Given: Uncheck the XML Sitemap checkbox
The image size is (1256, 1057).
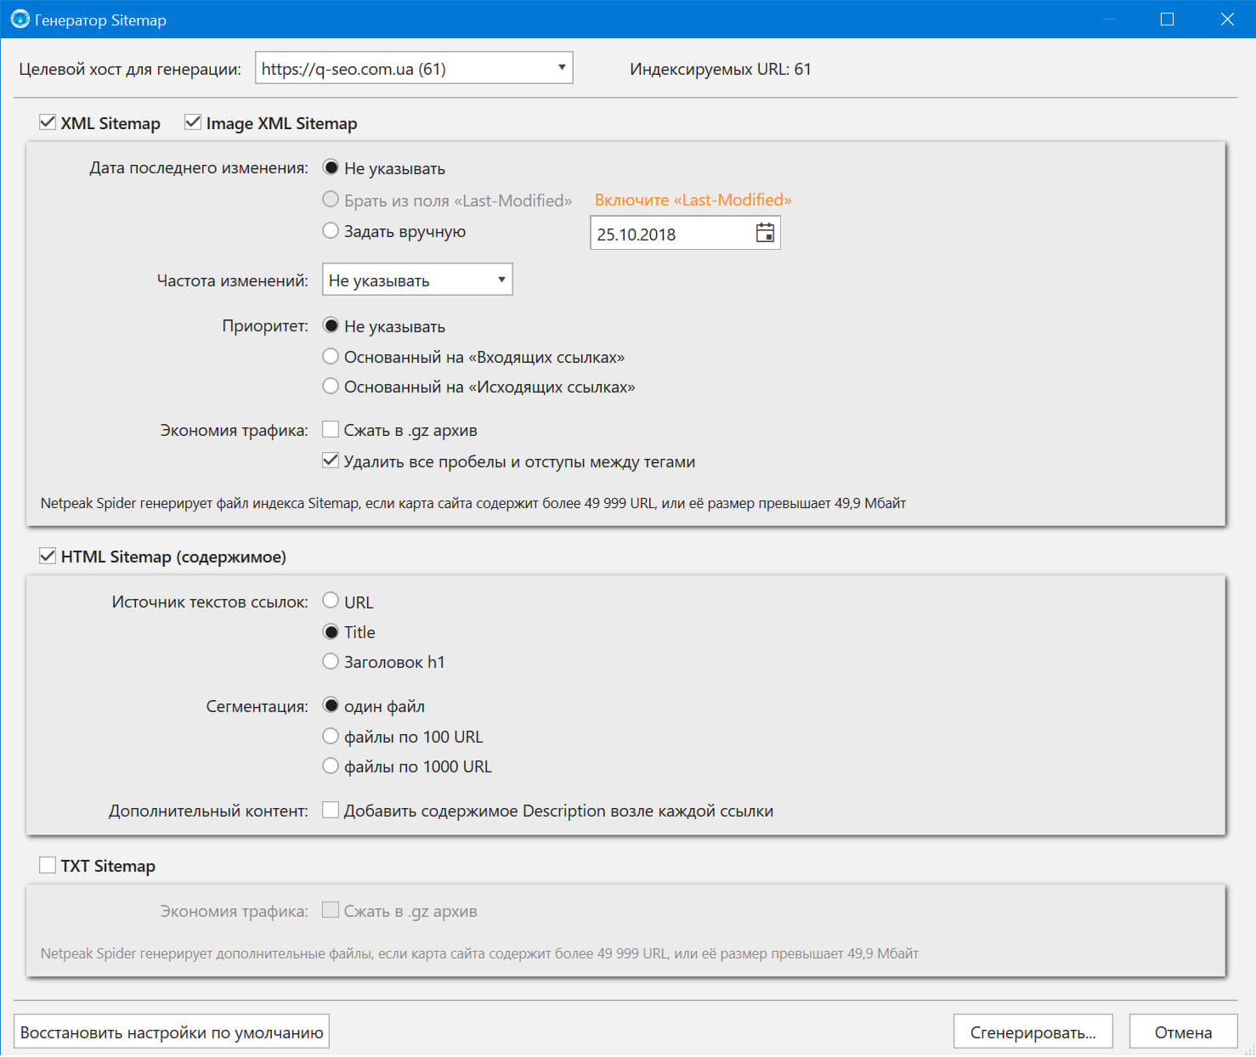Looking at the screenshot, I should click(48, 123).
